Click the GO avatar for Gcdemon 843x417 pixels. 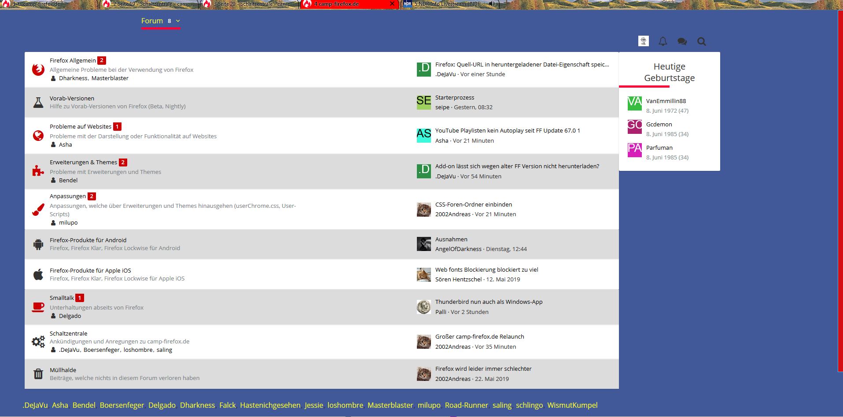[x=635, y=127]
